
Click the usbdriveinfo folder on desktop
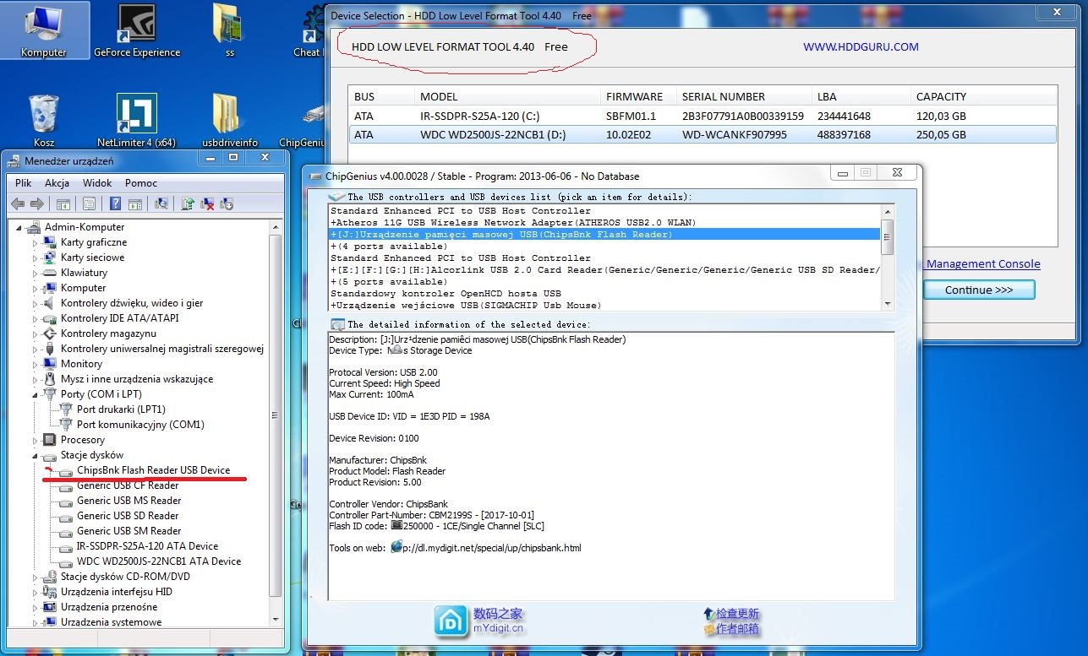click(230, 122)
